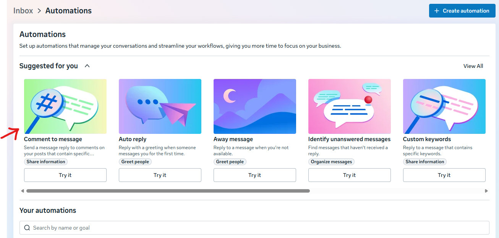Open the Auto reply illustration
This screenshot has width=499, height=238.
coord(160,106)
